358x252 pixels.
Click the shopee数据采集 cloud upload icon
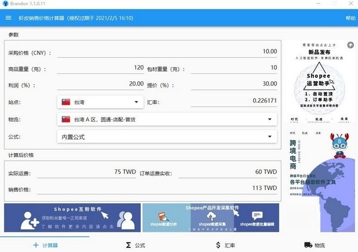pyautogui.click(x=211, y=216)
